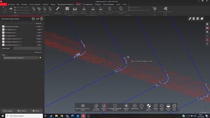Click the rightmost group icon in the ribbon
The height and width of the screenshot is (118, 210).
165,9
